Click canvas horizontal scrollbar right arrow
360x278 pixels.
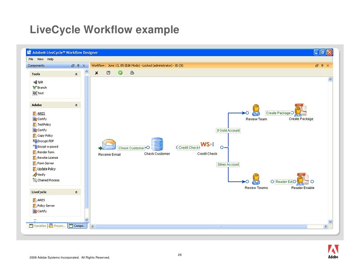click(326, 226)
